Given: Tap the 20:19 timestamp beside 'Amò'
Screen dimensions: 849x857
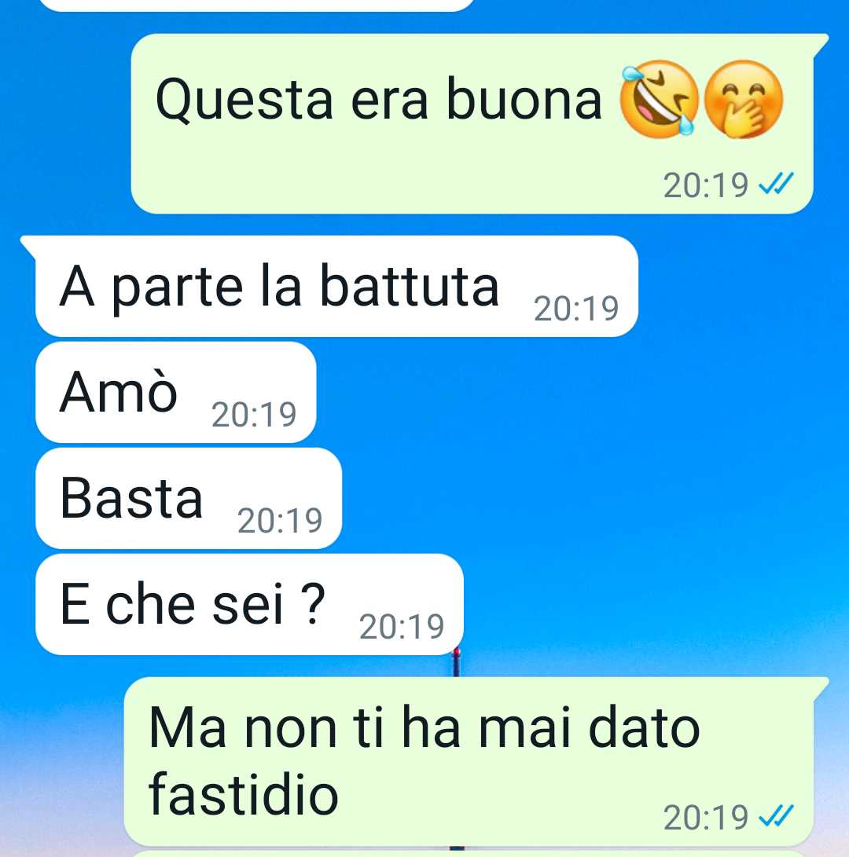Looking at the screenshot, I should [x=254, y=414].
